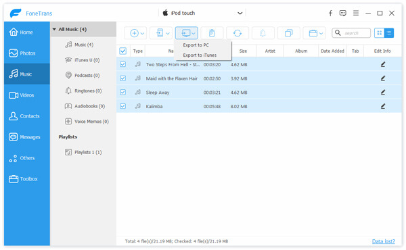
Task: Click the FoneTrans logo
Action: [x=16, y=14]
